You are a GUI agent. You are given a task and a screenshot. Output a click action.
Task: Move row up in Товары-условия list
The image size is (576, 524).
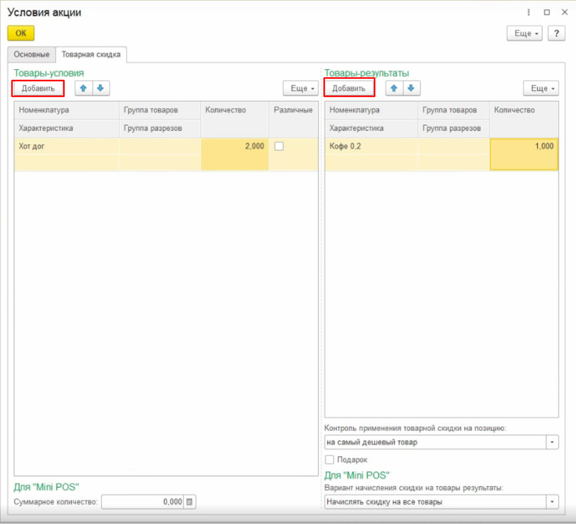(84, 89)
